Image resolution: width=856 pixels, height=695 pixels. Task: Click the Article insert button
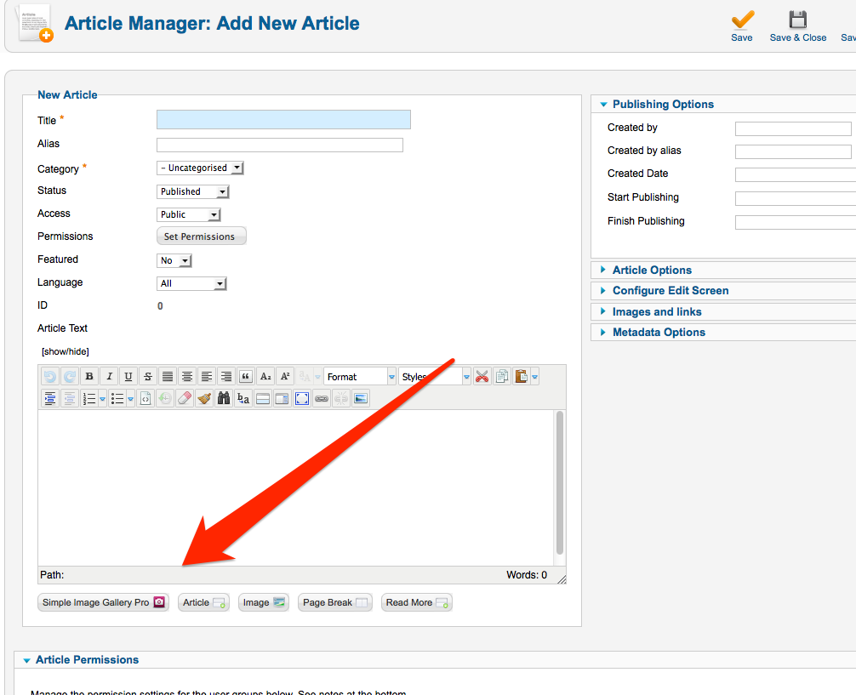(x=203, y=602)
